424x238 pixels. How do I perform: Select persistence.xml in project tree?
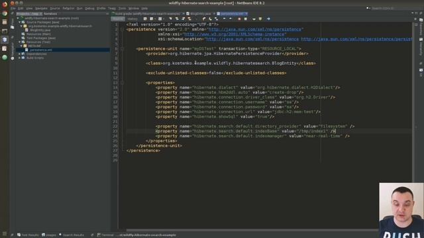tap(41, 50)
